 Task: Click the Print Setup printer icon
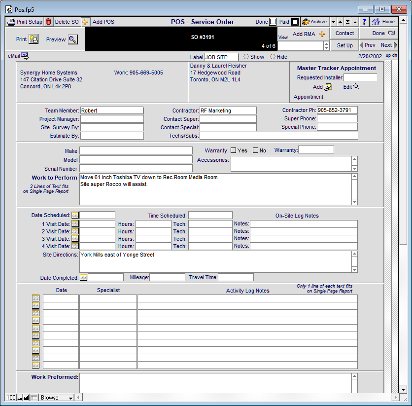(x=11, y=22)
